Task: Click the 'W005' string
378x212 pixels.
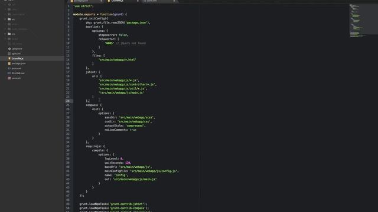Action: tap(109, 43)
